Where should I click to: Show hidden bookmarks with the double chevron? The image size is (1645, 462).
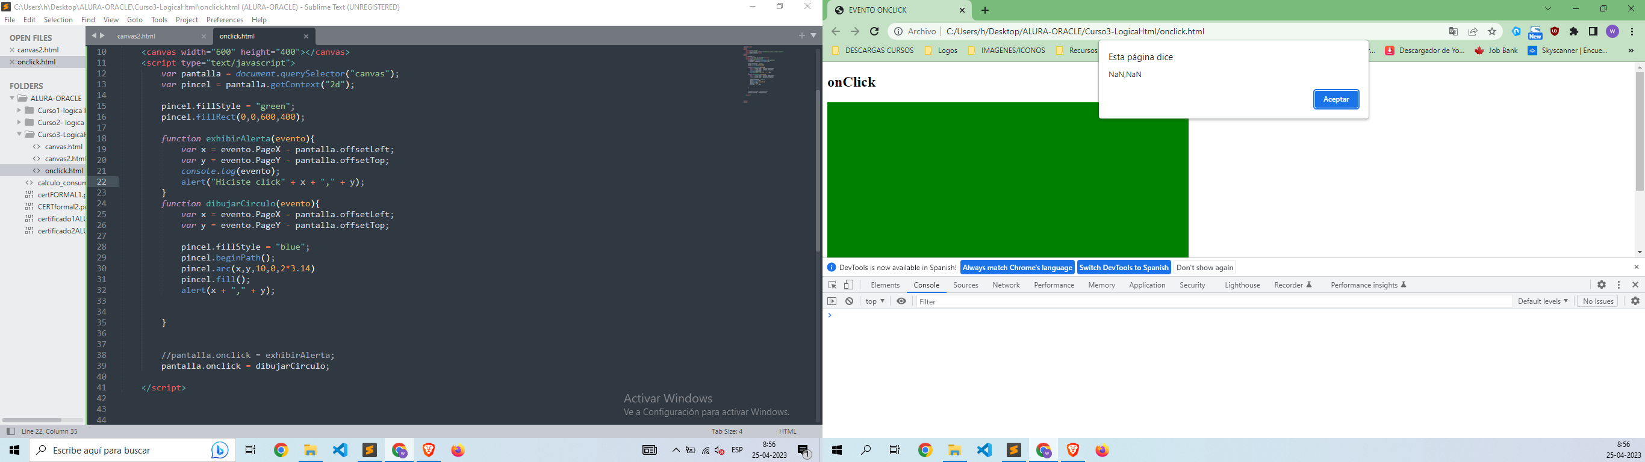pyautogui.click(x=1631, y=51)
